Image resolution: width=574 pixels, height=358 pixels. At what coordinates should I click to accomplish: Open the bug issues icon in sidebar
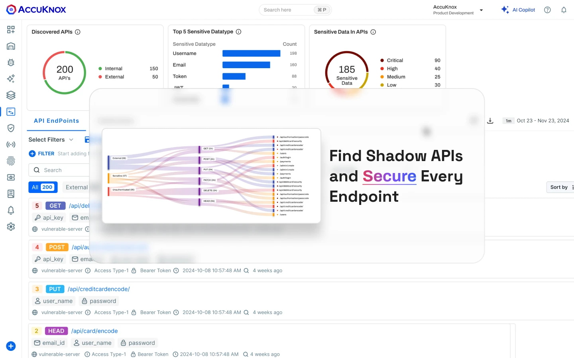pyautogui.click(x=11, y=62)
